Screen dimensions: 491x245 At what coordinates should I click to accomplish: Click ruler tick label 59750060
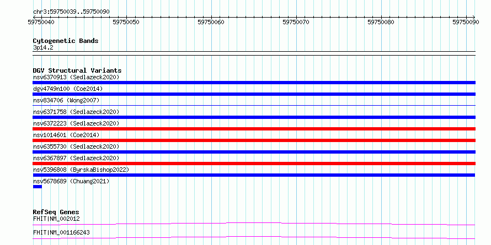211,22
